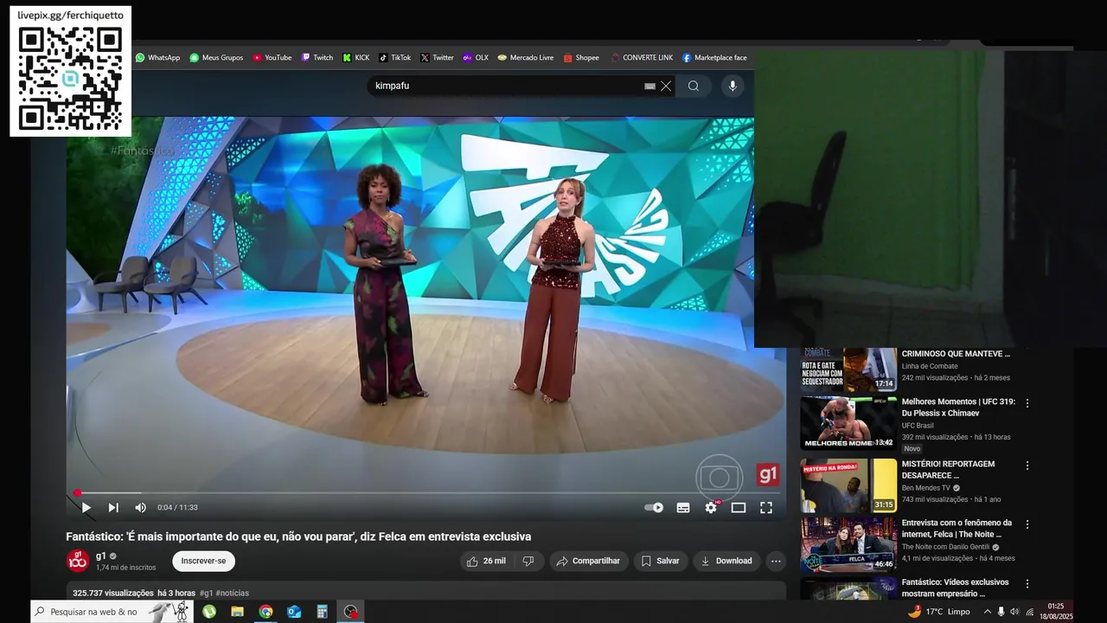Open options menu for UFC 319 video
This screenshot has height=623, width=1107.
pyautogui.click(x=1027, y=403)
